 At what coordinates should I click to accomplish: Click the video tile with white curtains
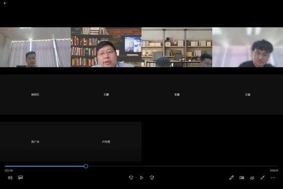point(35,47)
